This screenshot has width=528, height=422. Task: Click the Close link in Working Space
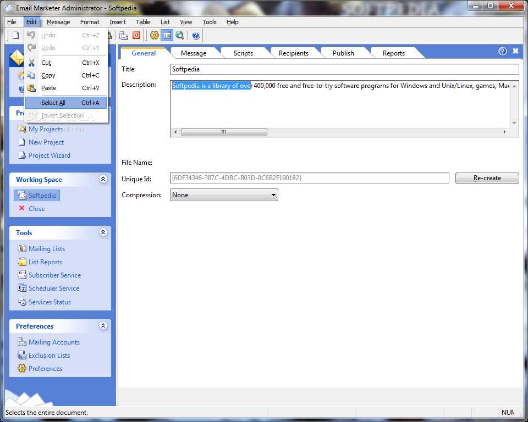point(37,209)
